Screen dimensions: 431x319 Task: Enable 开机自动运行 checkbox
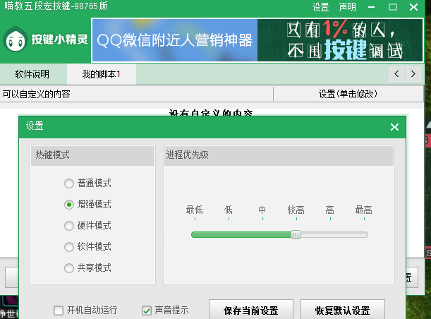pyautogui.click(x=59, y=311)
